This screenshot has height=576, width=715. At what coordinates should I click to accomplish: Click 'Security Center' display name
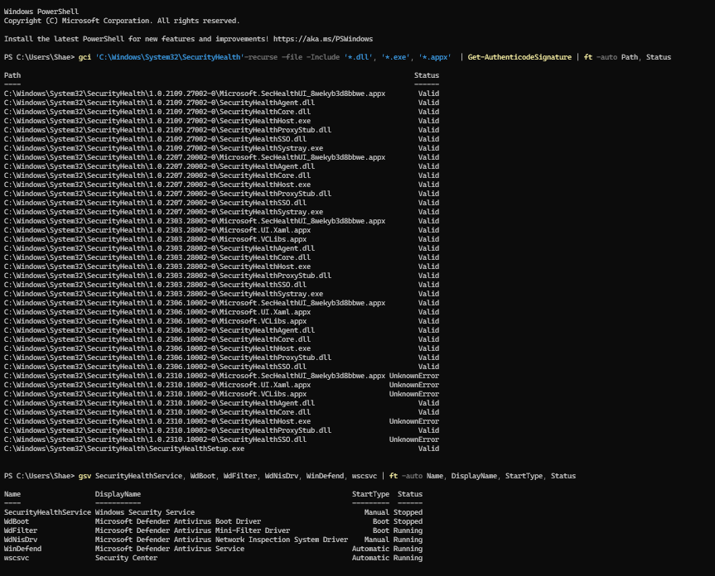click(126, 558)
